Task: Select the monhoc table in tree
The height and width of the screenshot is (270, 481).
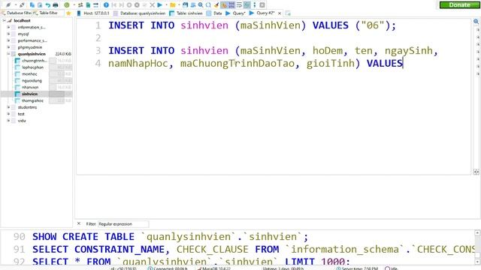Action: point(29,74)
